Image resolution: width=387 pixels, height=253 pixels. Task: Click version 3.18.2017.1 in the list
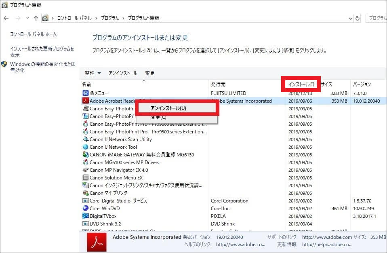364,216
